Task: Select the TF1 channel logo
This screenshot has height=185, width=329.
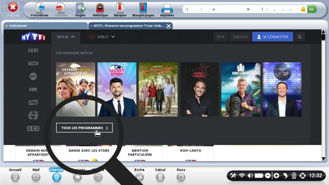Action: pyautogui.click(x=33, y=50)
